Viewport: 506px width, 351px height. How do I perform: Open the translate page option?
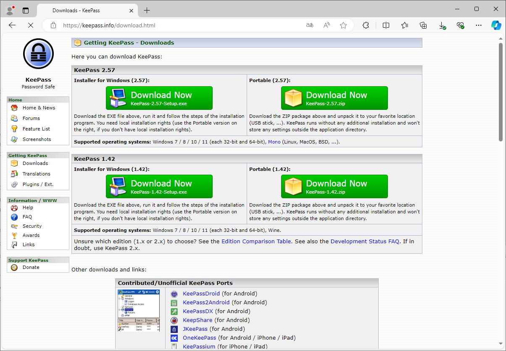[310, 25]
